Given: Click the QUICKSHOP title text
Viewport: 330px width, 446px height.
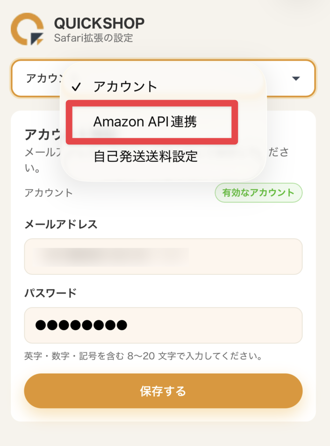Looking at the screenshot, I should click(99, 23).
